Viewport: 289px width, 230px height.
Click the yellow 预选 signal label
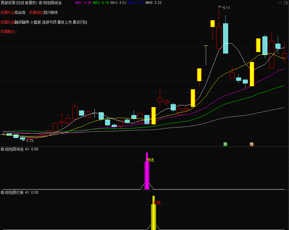[x=150, y=160]
